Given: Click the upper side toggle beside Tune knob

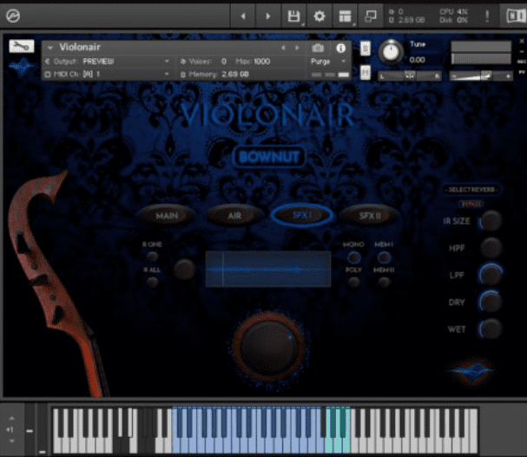Looking at the screenshot, I should [x=366, y=49].
